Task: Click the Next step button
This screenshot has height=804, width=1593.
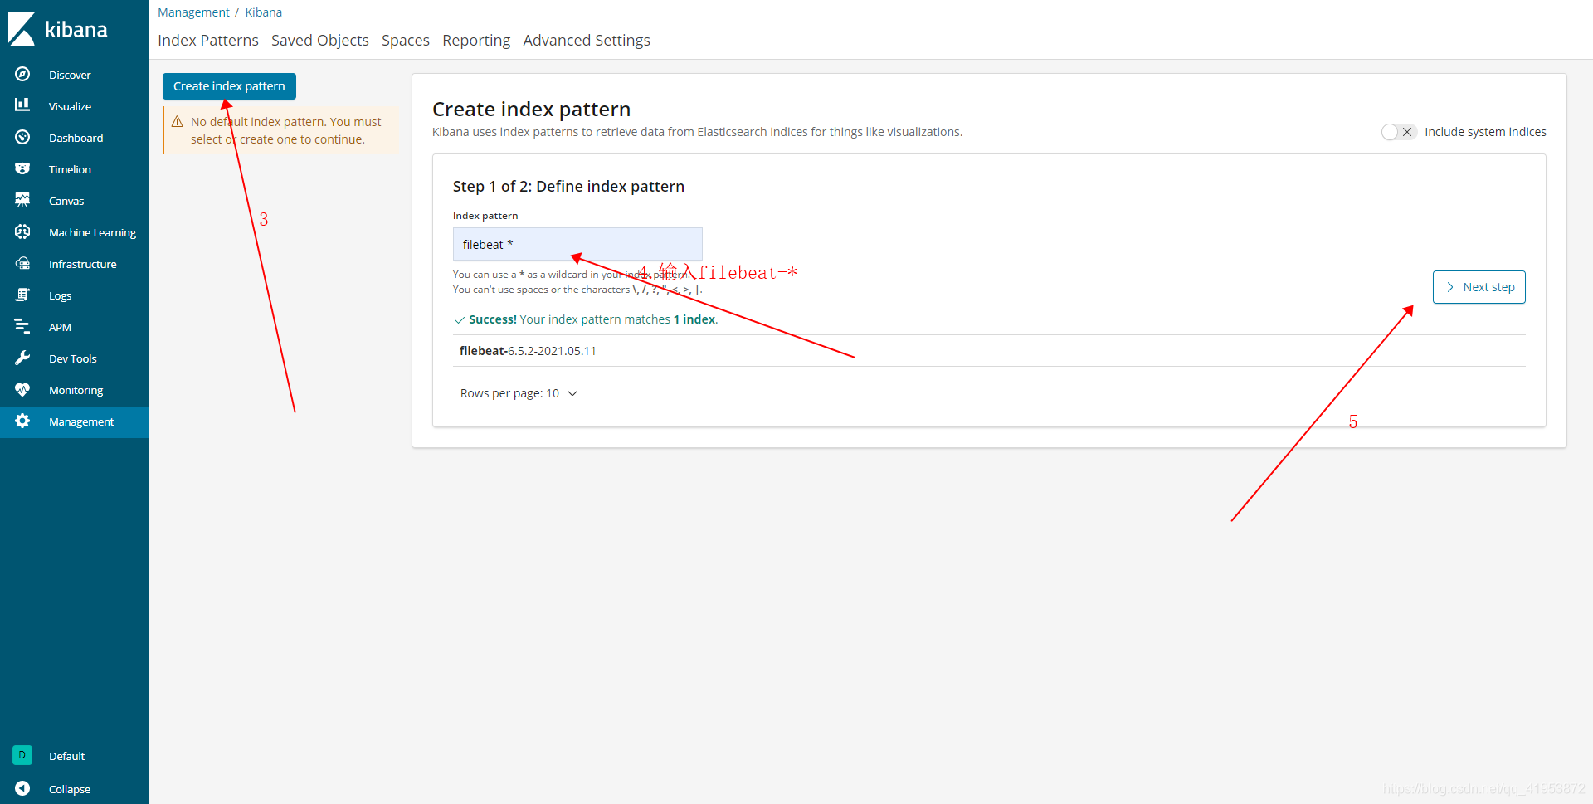Action: 1479,287
